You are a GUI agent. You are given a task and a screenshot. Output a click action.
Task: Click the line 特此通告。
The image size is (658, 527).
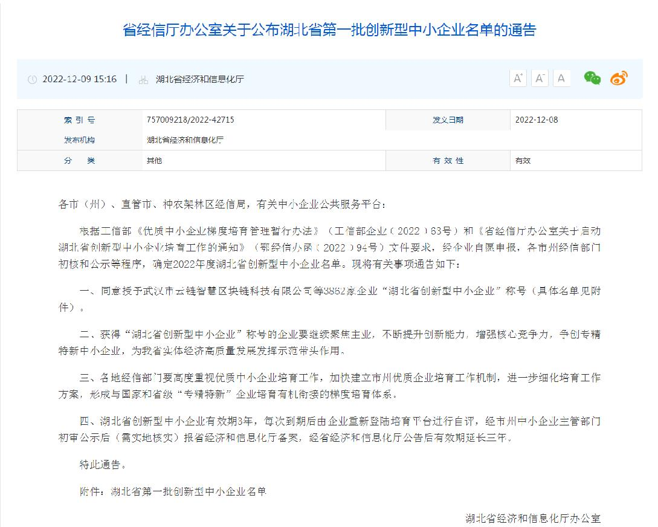[103, 465]
